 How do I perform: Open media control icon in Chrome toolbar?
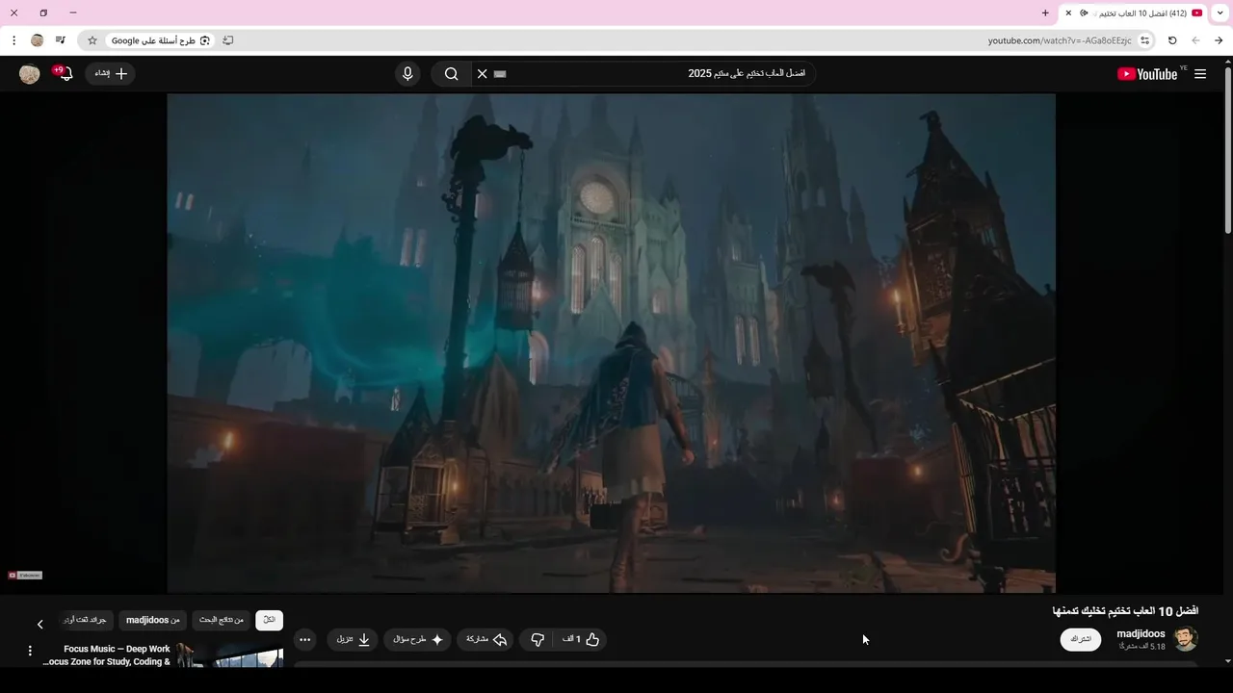[61, 40]
